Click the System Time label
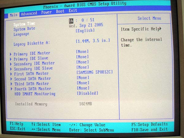Viewport: 184px width, 138px height. tap(24, 24)
